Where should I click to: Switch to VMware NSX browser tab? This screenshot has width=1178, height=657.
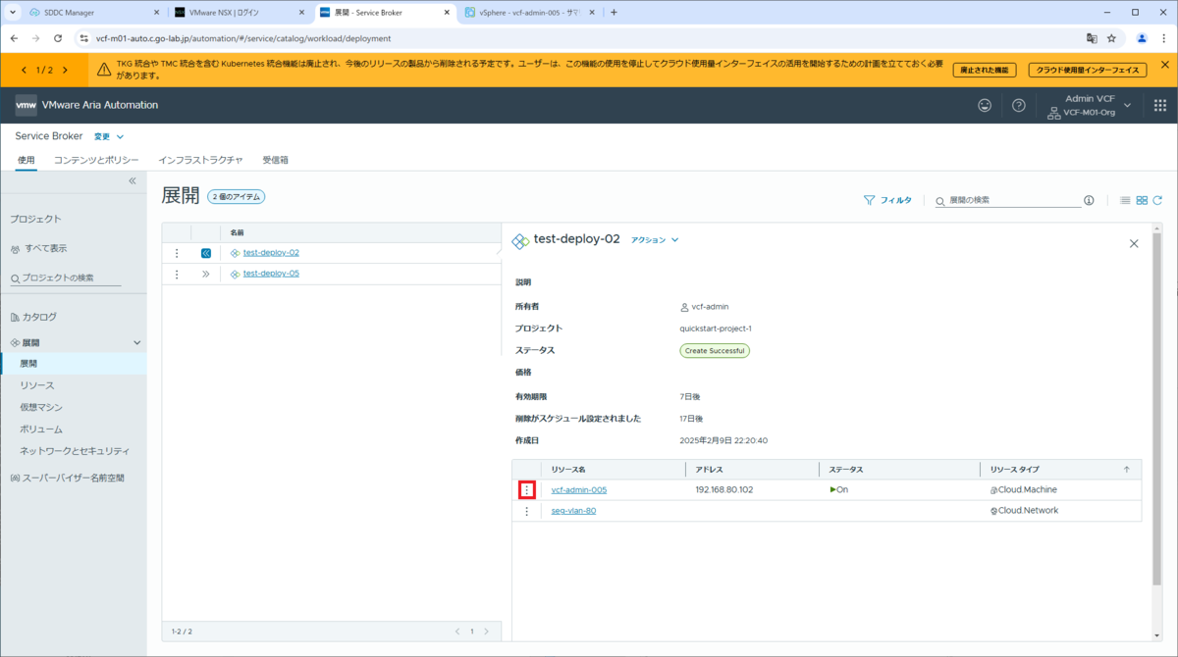tap(239, 13)
